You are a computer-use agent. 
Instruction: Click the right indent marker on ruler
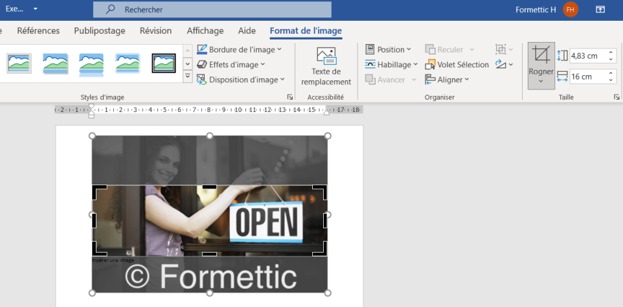coord(326,113)
